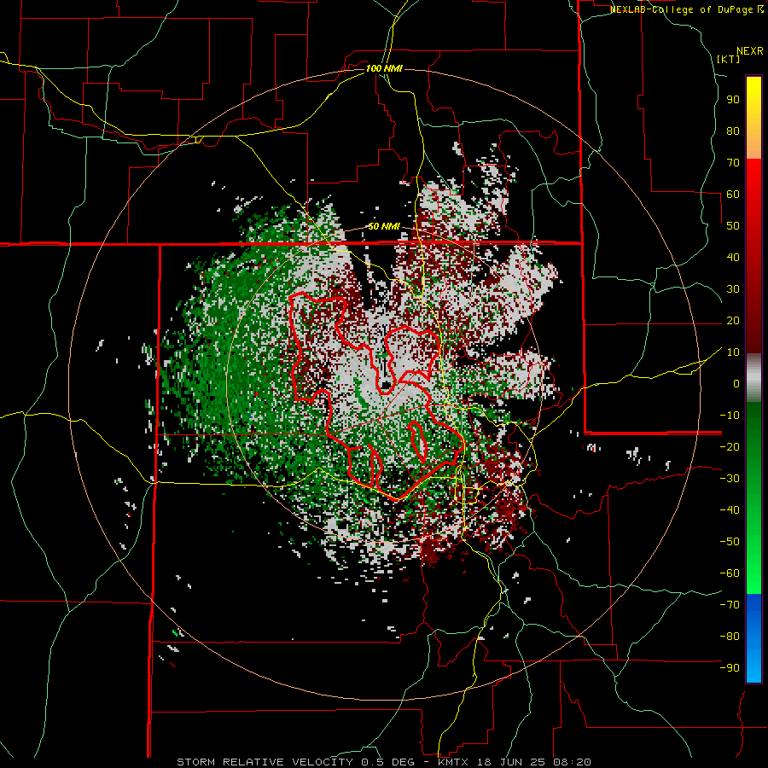The image size is (768, 768).
Task: Click the "NEXR" label above the color bar
Action: (x=749, y=51)
